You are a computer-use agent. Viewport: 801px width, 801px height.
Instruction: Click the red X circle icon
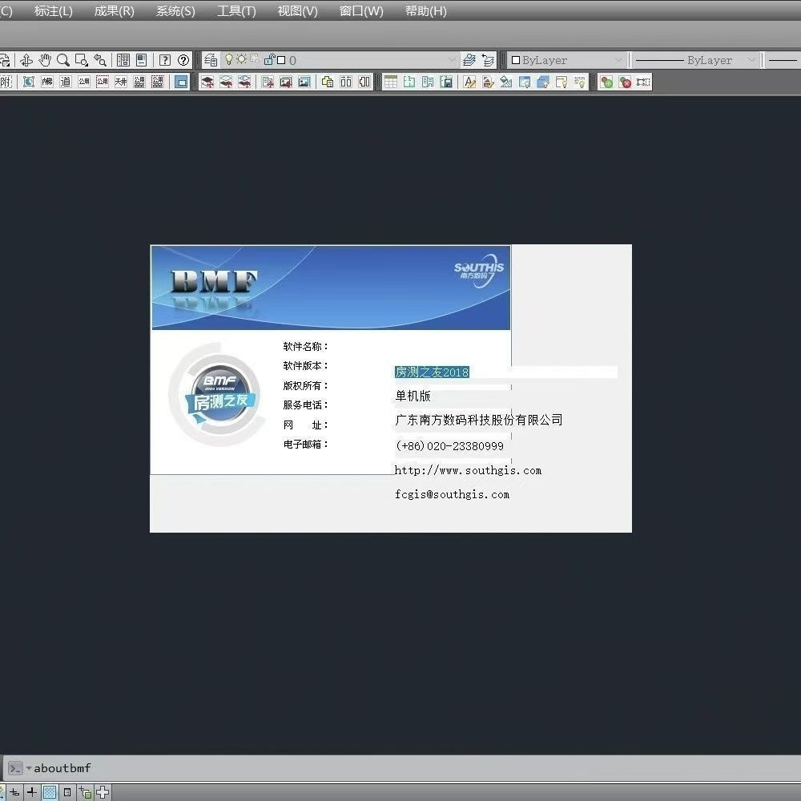[x=625, y=82]
